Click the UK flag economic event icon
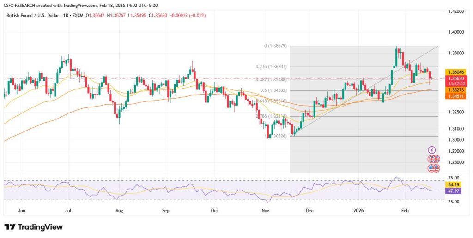 [431, 159]
